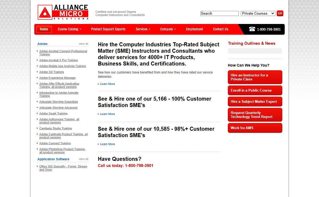Click the telephone icon in the navigation bar
The width and height of the screenshot is (319, 197).
tap(252, 29)
